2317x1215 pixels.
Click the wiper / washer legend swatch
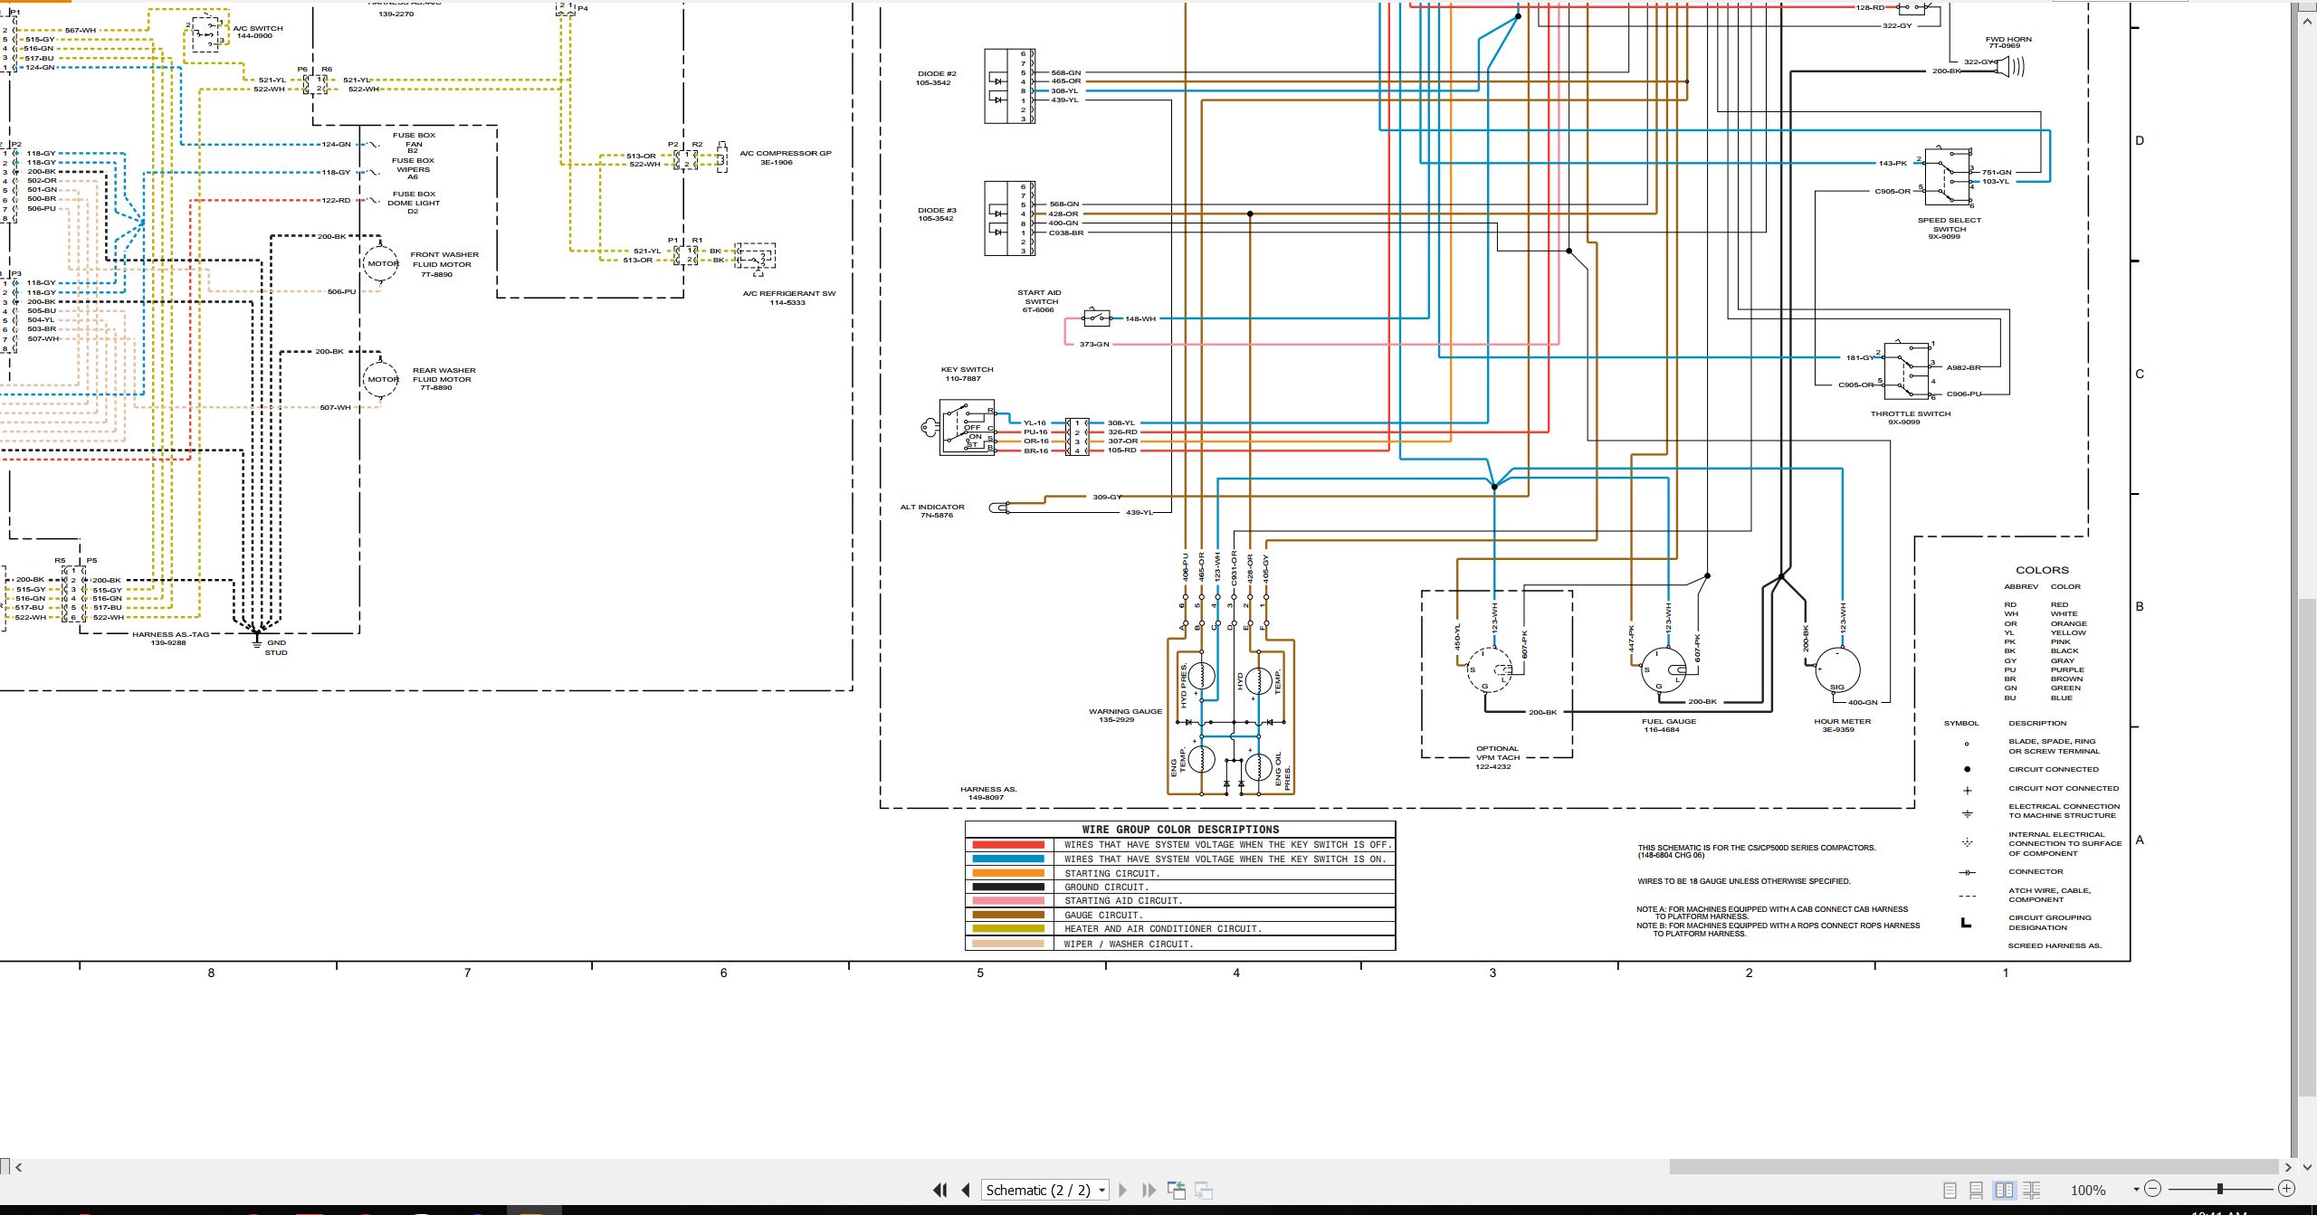click(x=1008, y=944)
